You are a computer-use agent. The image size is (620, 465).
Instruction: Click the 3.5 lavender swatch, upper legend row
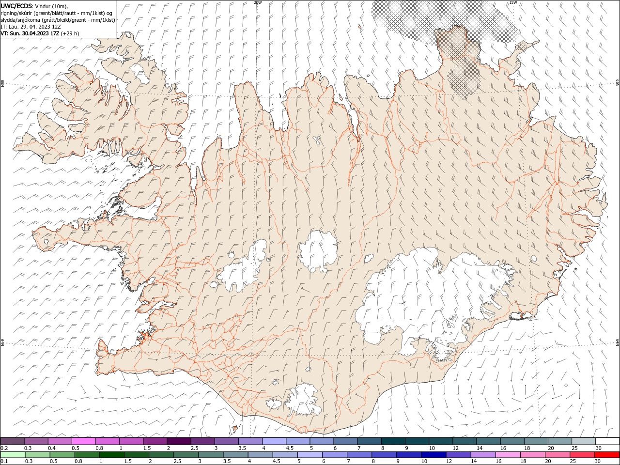[x=250, y=441]
